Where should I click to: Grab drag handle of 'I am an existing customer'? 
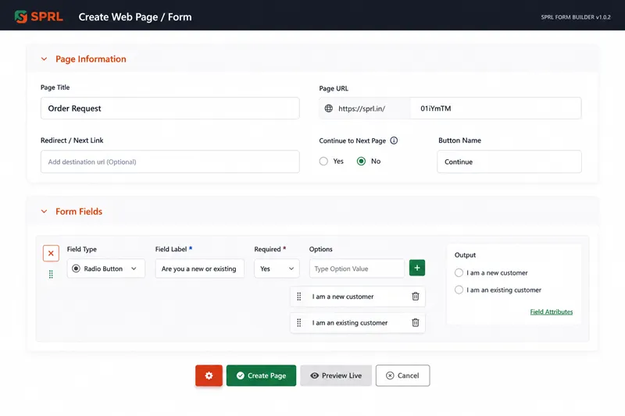tap(299, 323)
